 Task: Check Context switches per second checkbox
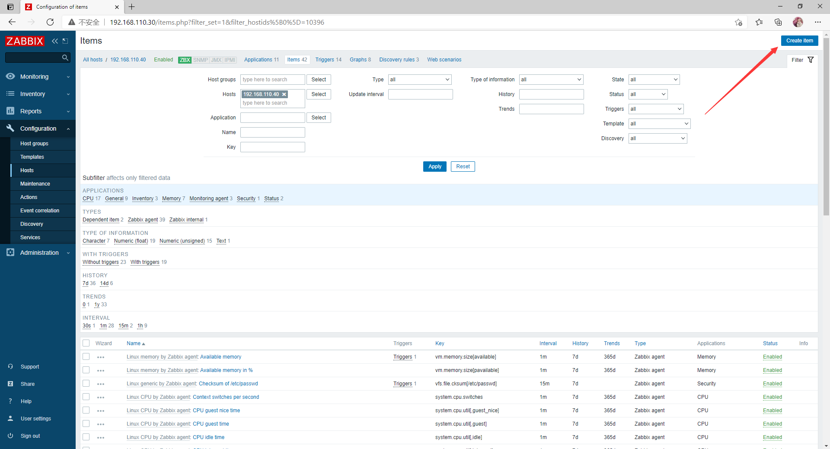(86, 397)
